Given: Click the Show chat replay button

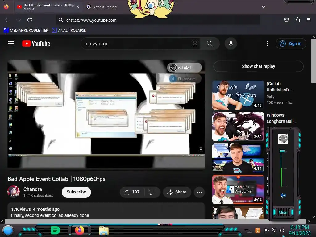Looking at the screenshot, I should click(259, 66).
